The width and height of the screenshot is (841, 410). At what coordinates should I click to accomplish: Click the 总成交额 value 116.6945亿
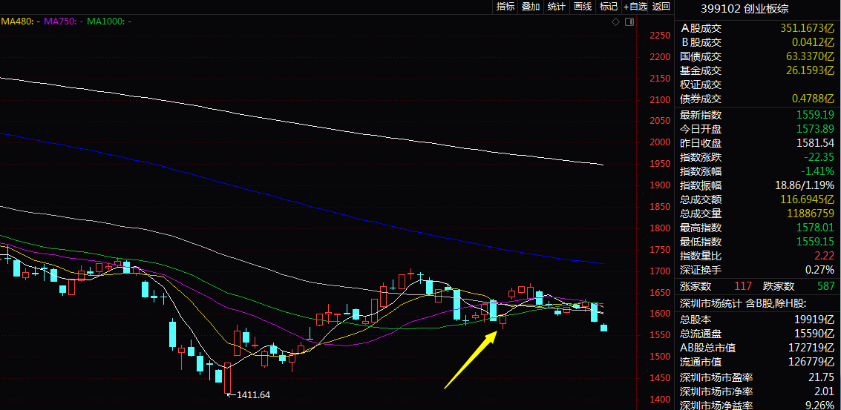tap(806, 199)
